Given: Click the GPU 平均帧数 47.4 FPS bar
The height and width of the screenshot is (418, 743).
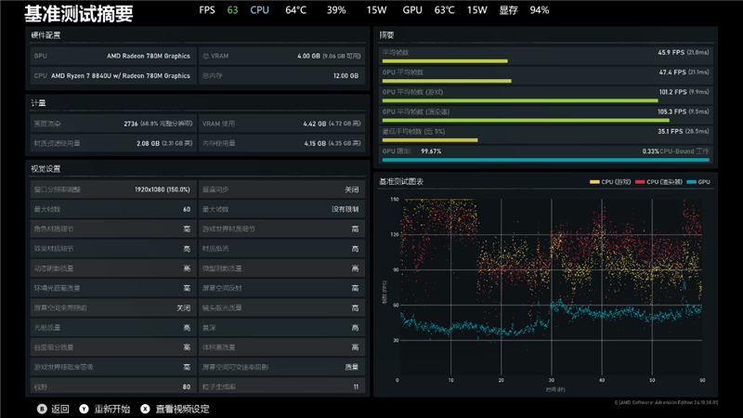Looking at the screenshot, I should coord(447,81).
